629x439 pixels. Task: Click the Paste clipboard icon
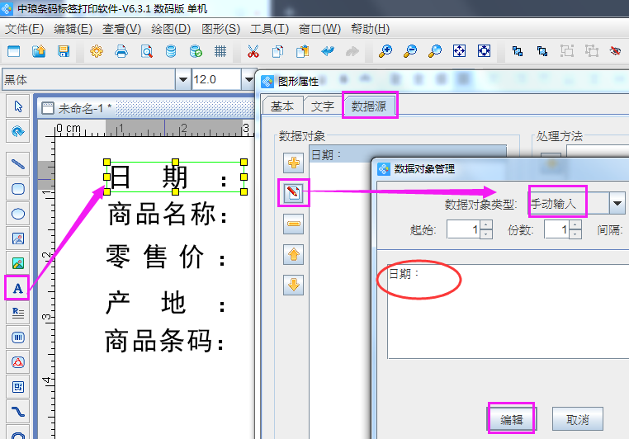(302, 51)
